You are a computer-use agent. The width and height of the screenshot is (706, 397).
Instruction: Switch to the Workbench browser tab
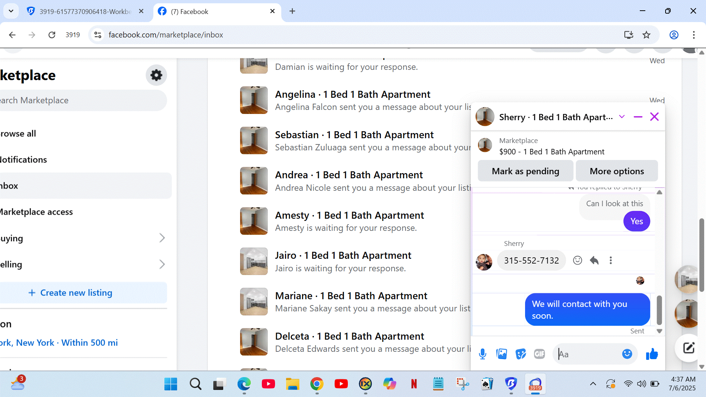(85, 11)
